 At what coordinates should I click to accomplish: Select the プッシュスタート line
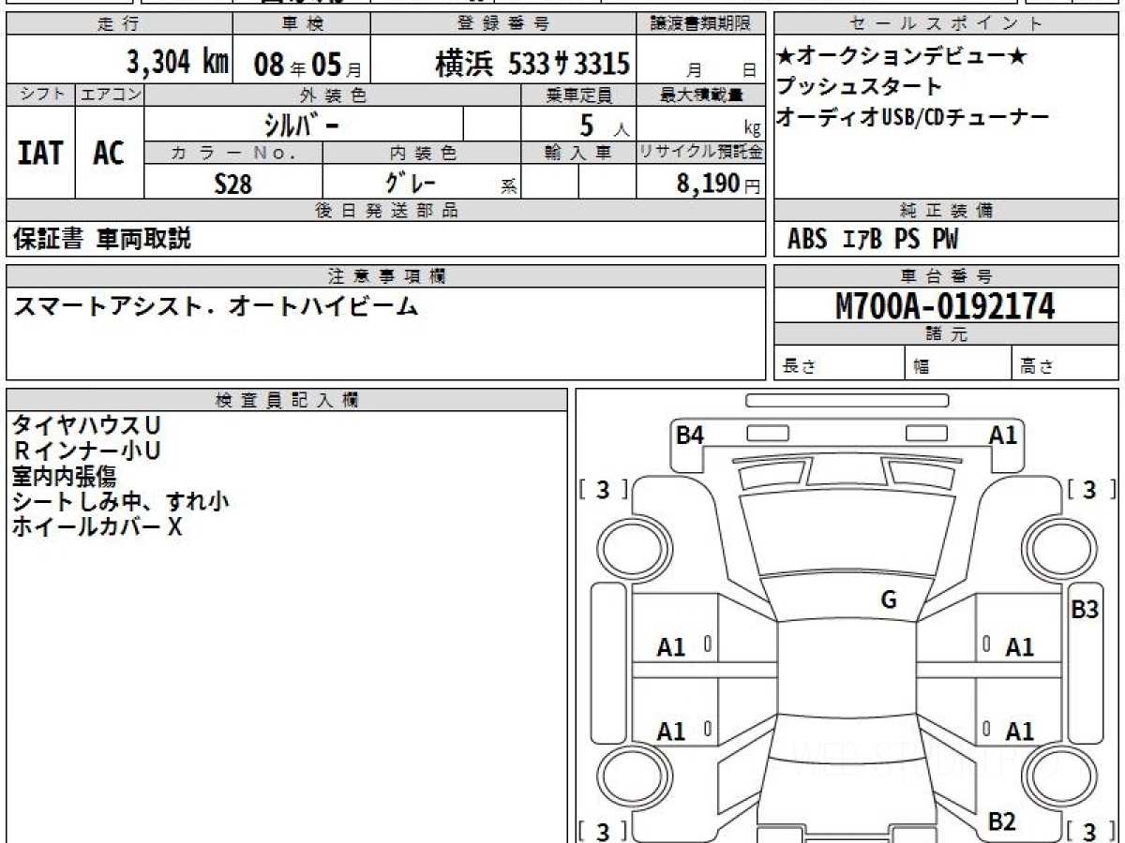(859, 87)
